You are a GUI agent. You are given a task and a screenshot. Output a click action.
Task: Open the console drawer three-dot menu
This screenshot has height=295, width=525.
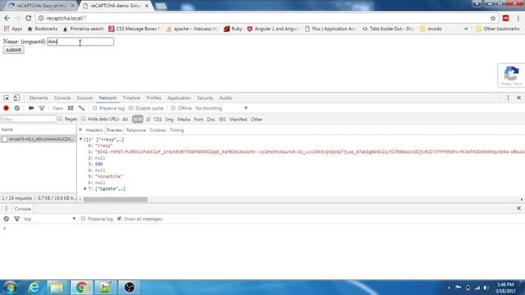coord(6,208)
